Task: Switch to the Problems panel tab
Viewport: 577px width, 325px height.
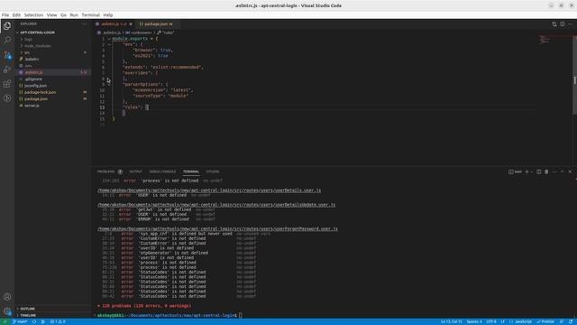Action: click(110, 172)
